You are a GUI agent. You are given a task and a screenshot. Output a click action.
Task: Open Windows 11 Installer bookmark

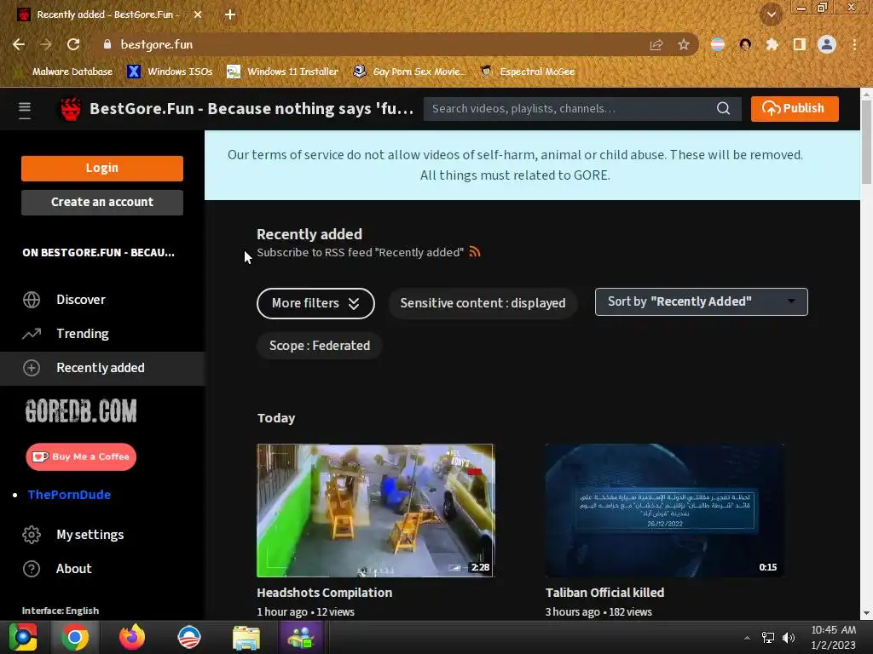(283, 72)
